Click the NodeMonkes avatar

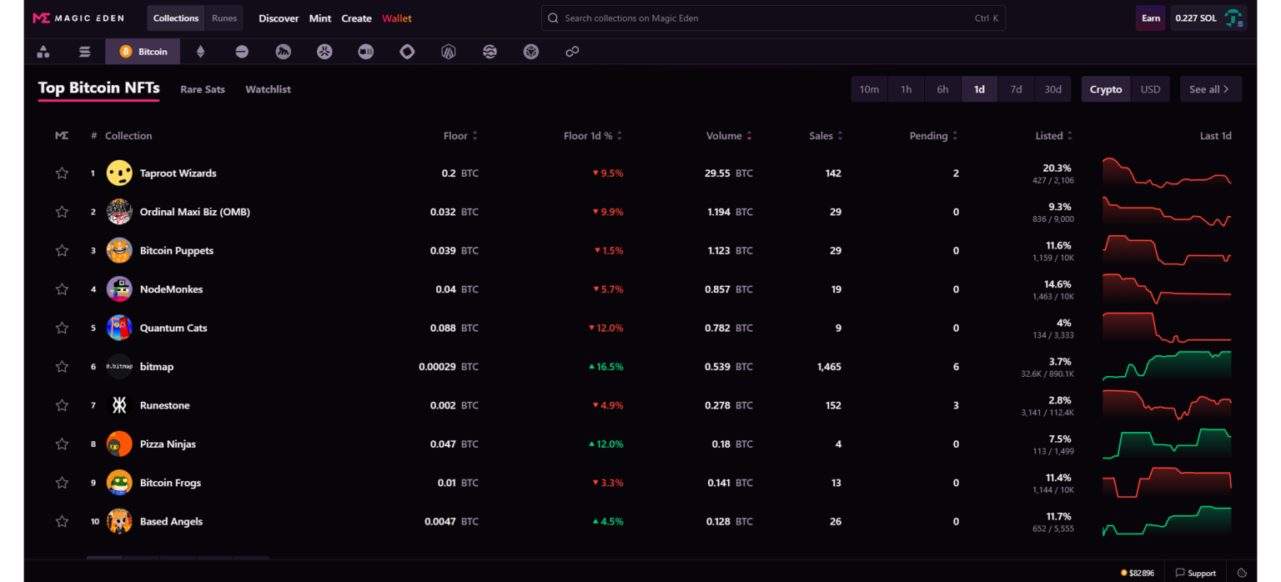[x=119, y=289]
